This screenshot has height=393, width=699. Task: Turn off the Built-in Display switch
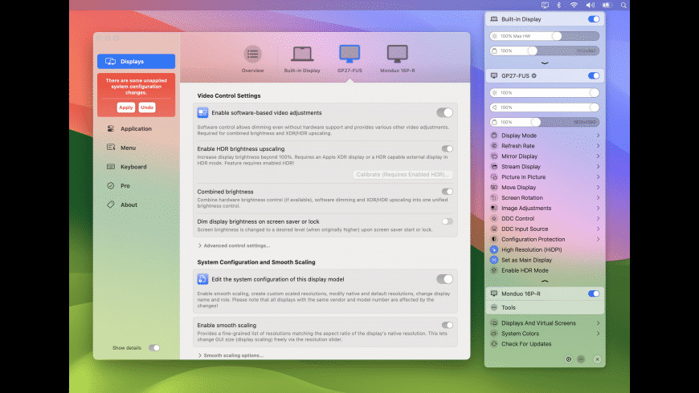(594, 19)
